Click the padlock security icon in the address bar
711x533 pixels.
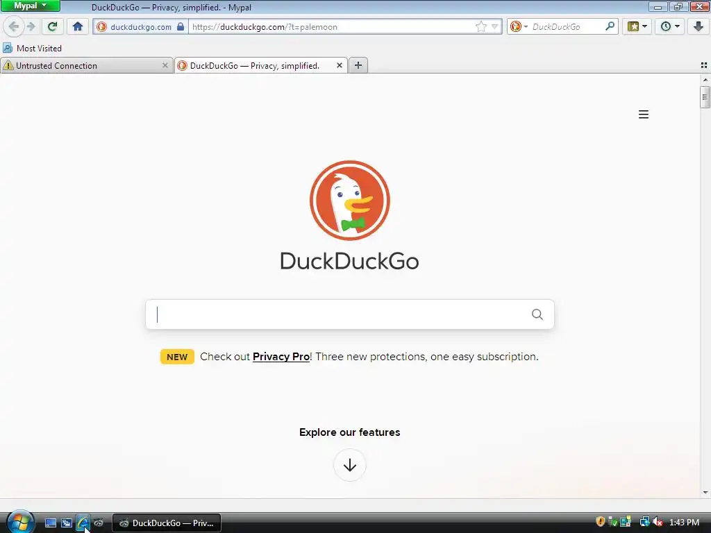[181, 27]
